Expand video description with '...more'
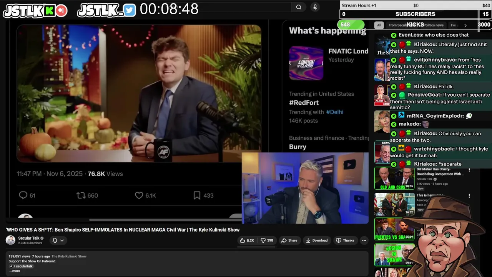Image resolution: width=492 pixels, height=277 pixels. pos(15,271)
